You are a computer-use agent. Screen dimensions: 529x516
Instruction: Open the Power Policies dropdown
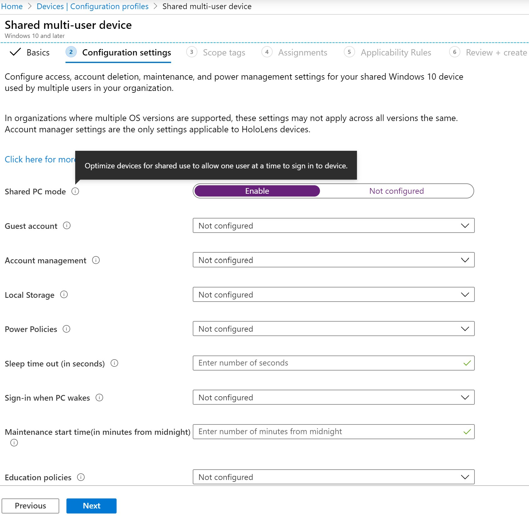pos(333,329)
